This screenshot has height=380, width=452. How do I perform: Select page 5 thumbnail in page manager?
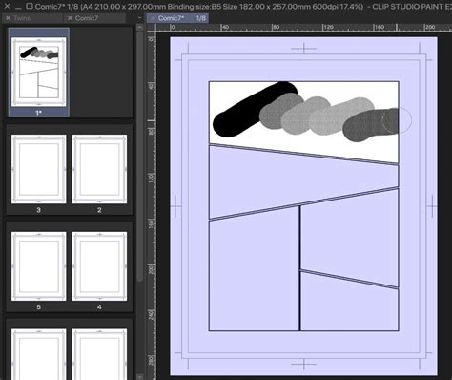39,266
